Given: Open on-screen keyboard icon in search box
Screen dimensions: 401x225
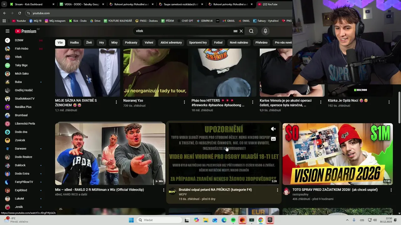Looking at the screenshot, I should (235, 31).
